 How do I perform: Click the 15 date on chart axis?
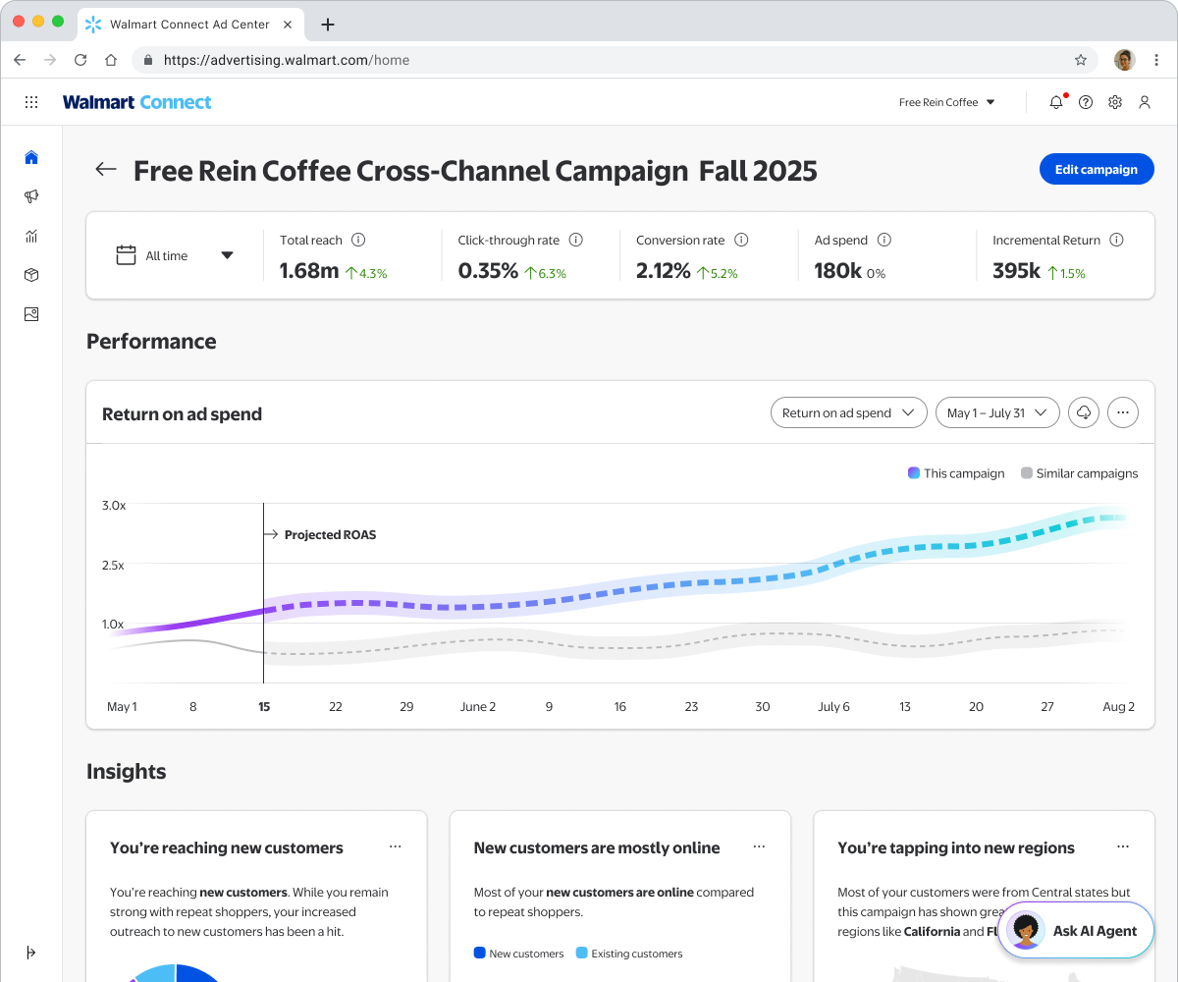tap(264, 706)
